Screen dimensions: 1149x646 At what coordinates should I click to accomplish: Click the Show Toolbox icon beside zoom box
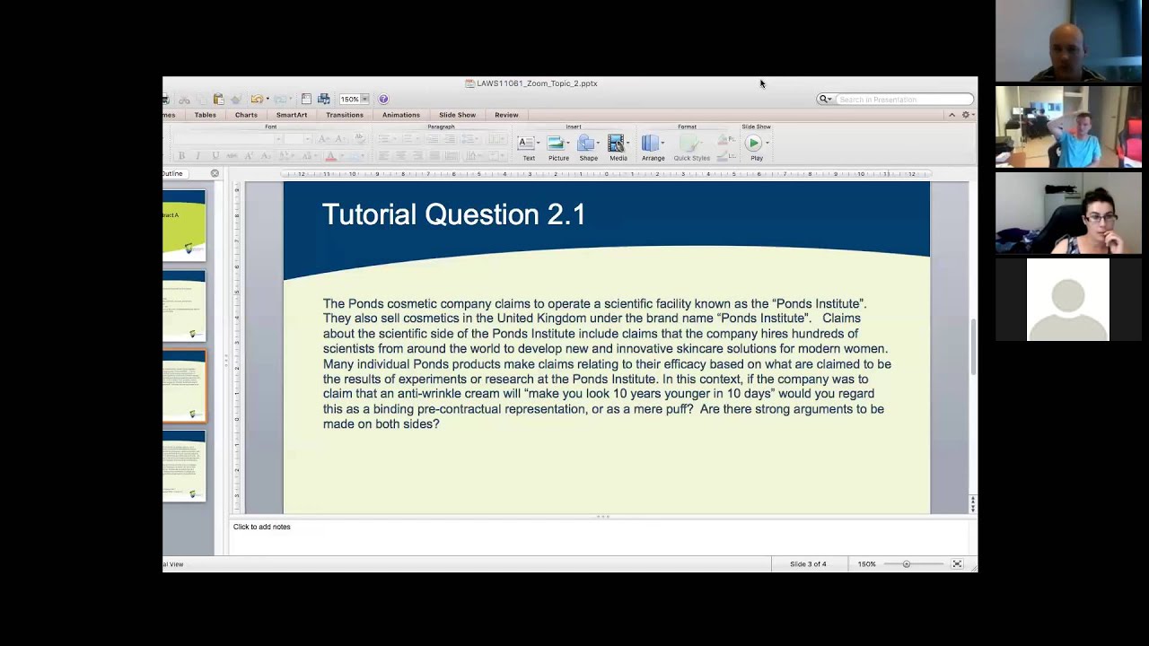pyautogui.click(x=306, y=99)
